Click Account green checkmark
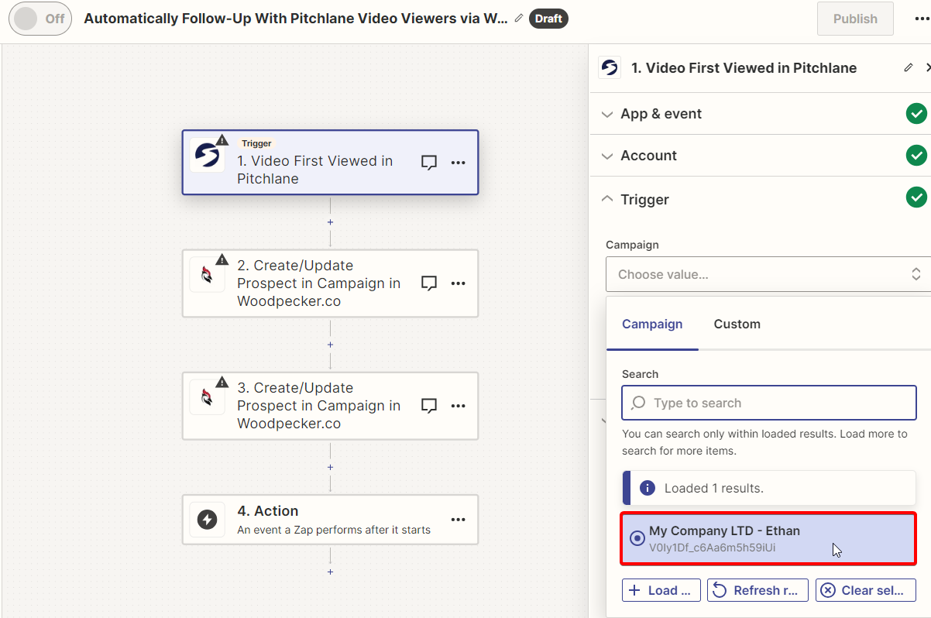 click(917, 156)
